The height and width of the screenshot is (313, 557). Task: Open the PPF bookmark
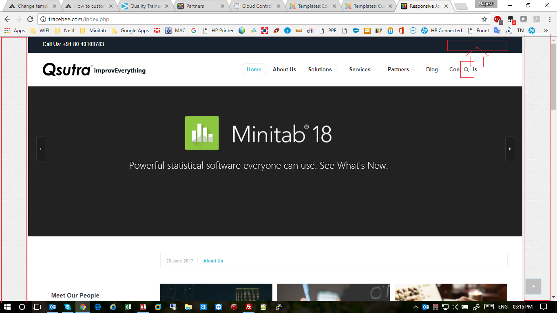[328, 31]
